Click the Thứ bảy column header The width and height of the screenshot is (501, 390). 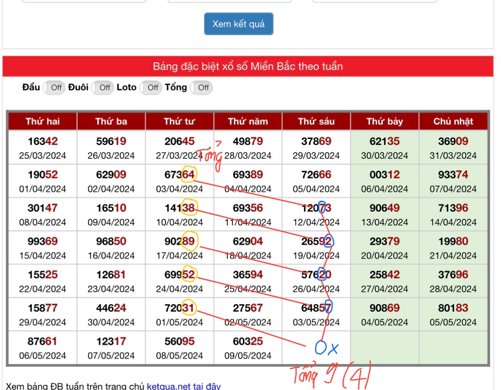385,121
